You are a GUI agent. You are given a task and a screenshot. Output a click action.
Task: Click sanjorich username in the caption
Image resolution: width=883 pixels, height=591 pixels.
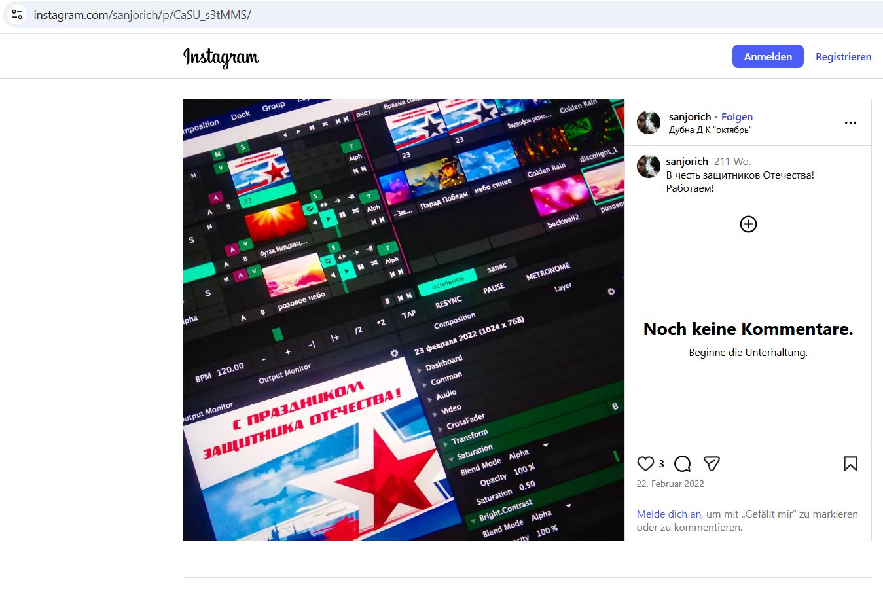pos(687,161)
